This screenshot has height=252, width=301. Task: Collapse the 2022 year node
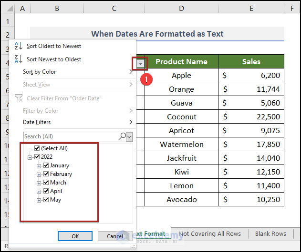pos(31,157)
